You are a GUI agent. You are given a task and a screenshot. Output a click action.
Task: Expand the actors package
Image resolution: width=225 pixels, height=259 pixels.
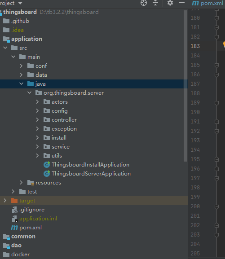coord(37,102)
